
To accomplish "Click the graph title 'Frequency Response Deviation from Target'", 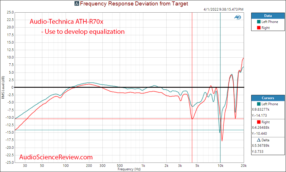I will coord(134,3).
